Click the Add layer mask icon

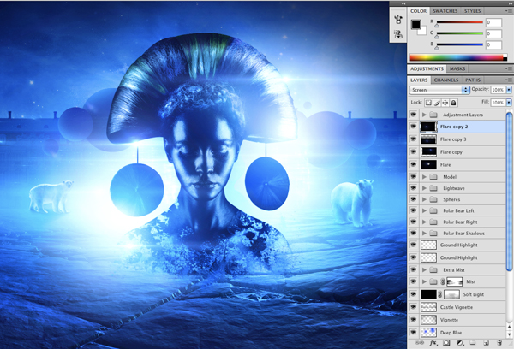[446, 343]
